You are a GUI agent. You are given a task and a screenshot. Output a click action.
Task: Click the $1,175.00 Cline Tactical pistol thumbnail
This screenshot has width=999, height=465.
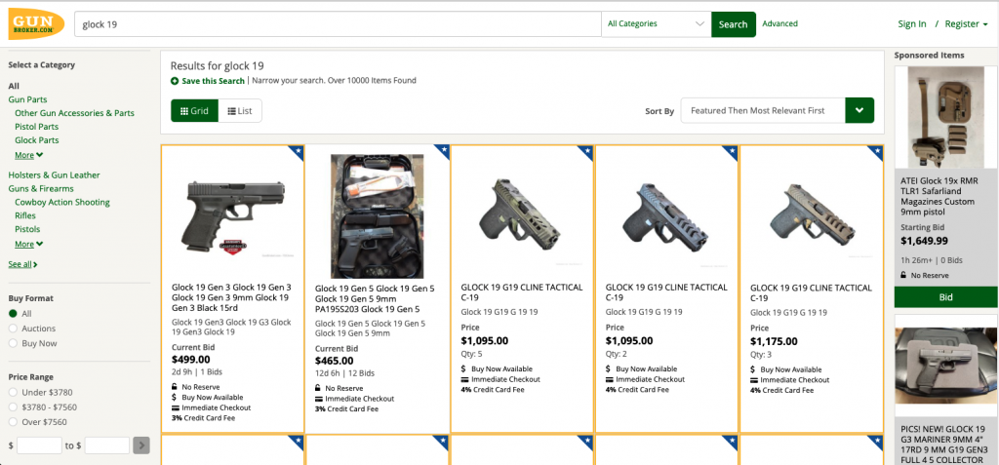(x=811, y=217)
